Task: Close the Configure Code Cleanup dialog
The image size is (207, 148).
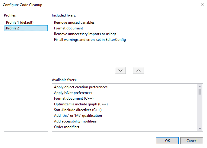Action: coord(202,5)
